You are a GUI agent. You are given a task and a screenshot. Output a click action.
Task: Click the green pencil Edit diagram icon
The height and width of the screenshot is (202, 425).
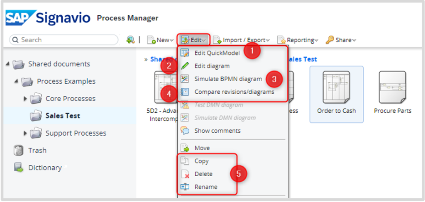(185, 66)
